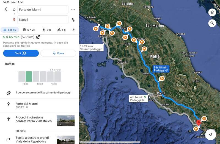Swap origin and destination

[x=73, y=20]
